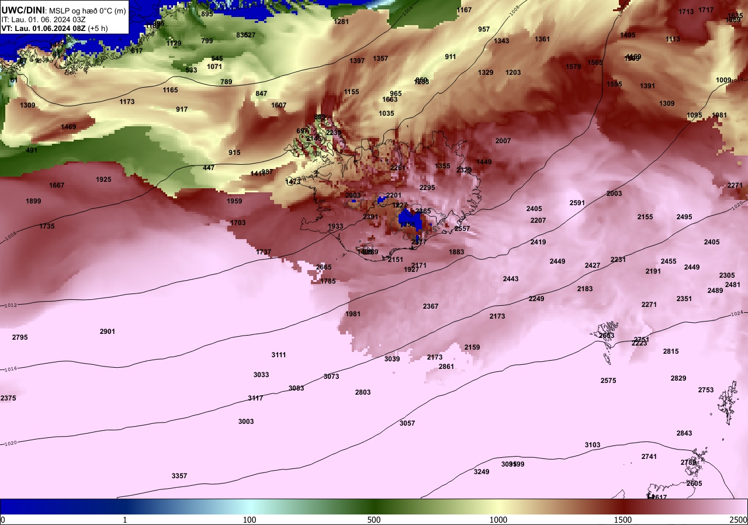Click the 1016 isobar label at left edge
748x525 pixels.
click(x=10, y=369)
